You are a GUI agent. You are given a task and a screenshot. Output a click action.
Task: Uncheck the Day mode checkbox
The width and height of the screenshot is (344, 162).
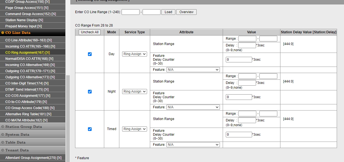click(90, 54)
